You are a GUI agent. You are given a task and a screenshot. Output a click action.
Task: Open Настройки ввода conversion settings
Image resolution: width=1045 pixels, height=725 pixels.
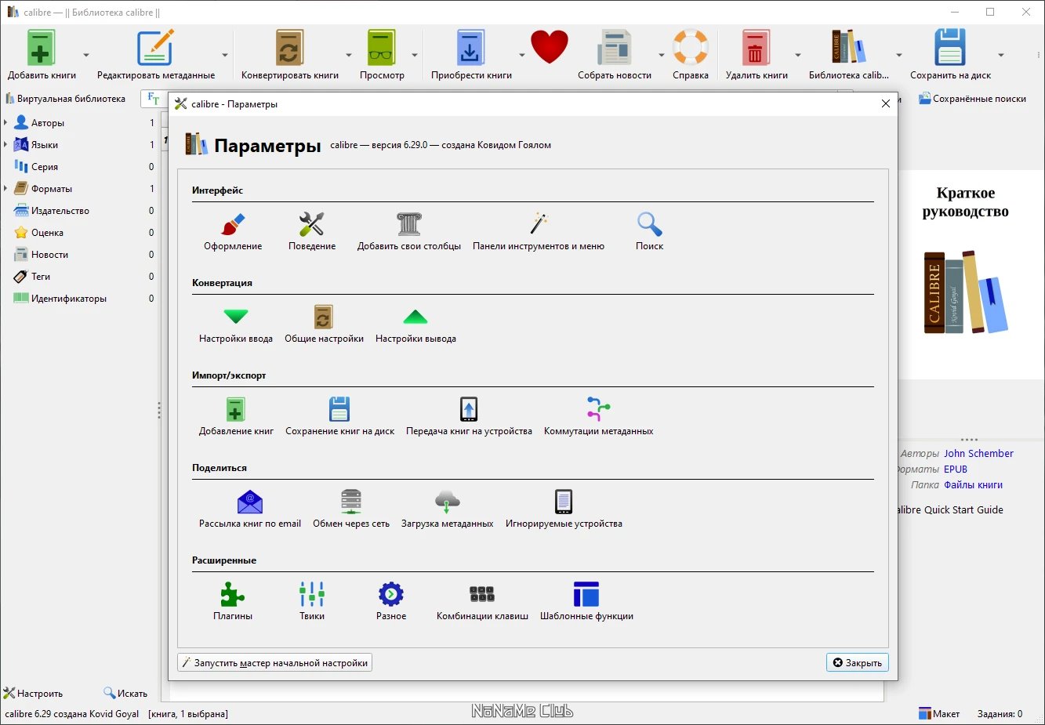tap(236, 324)
